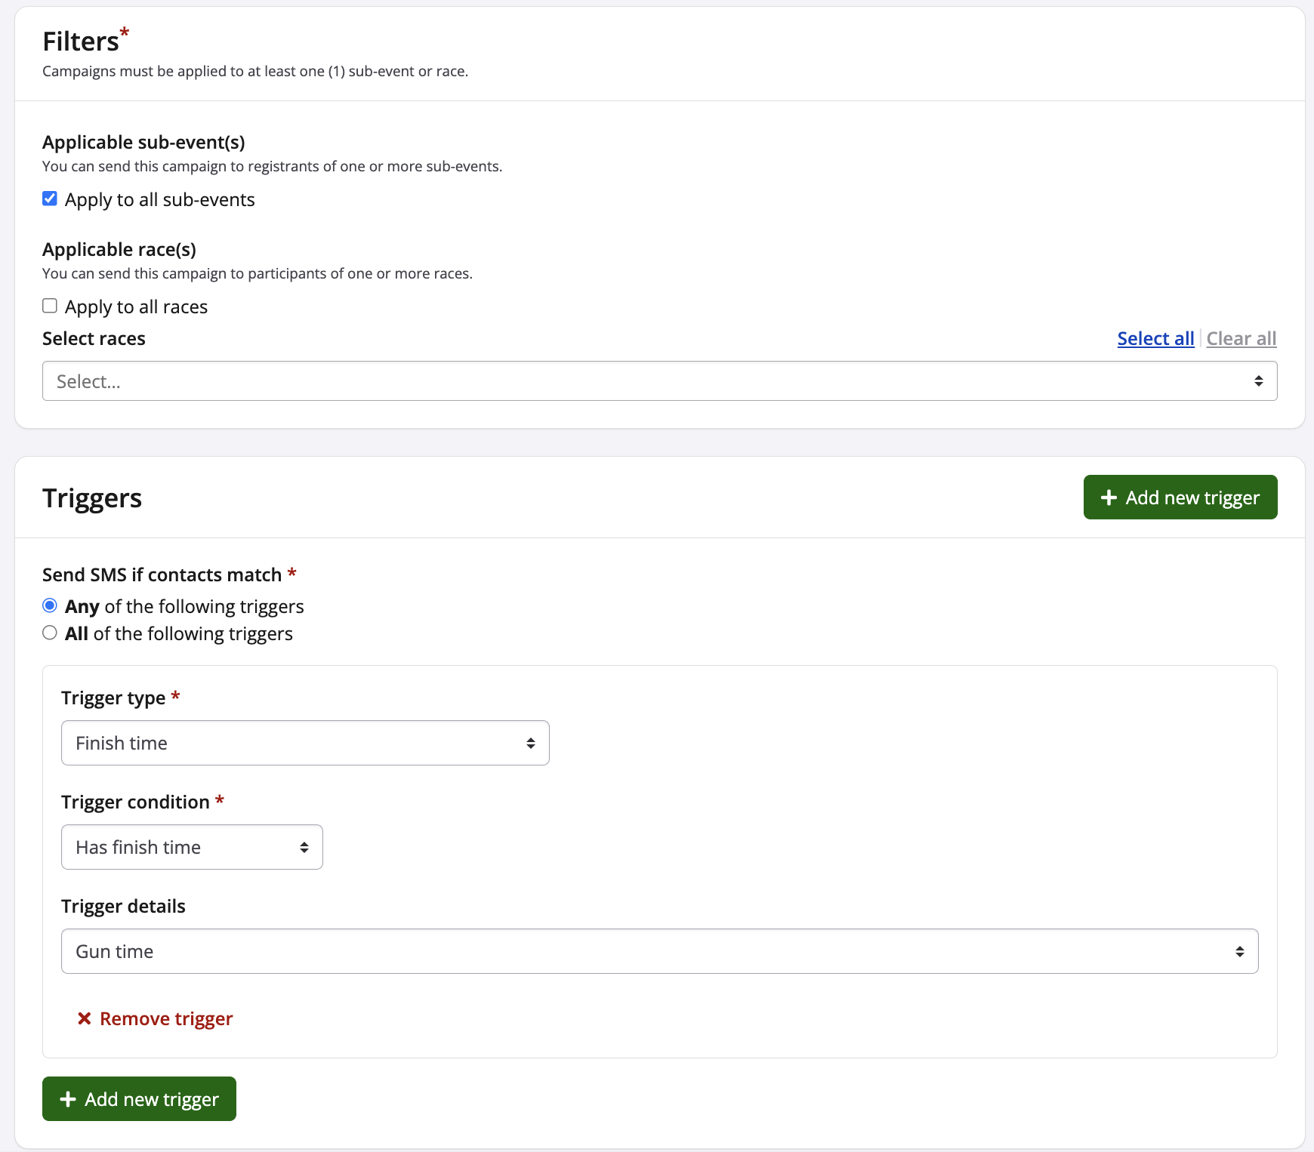Click the Select all races link
The height and width of the screenshot is (1152, 1314).
tap(1155, 339)
